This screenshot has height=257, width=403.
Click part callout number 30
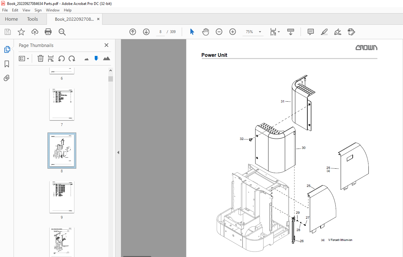(303, 148)
